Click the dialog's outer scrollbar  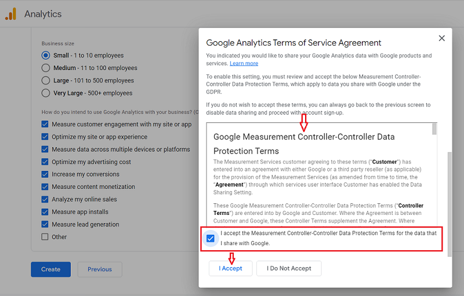[x=450, y=204]
